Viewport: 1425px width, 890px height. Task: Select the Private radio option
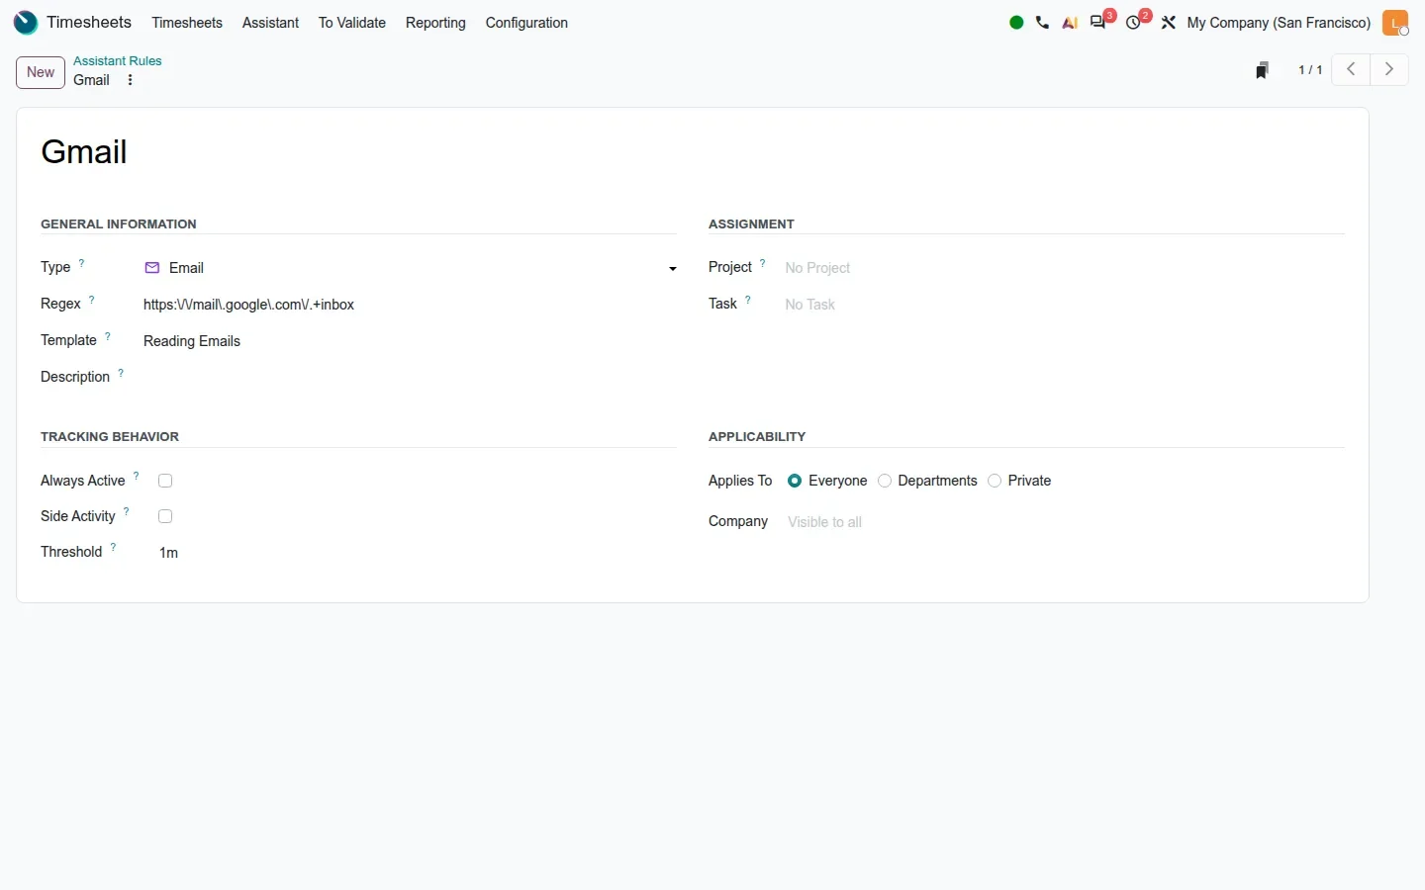(x=995, y=481)
